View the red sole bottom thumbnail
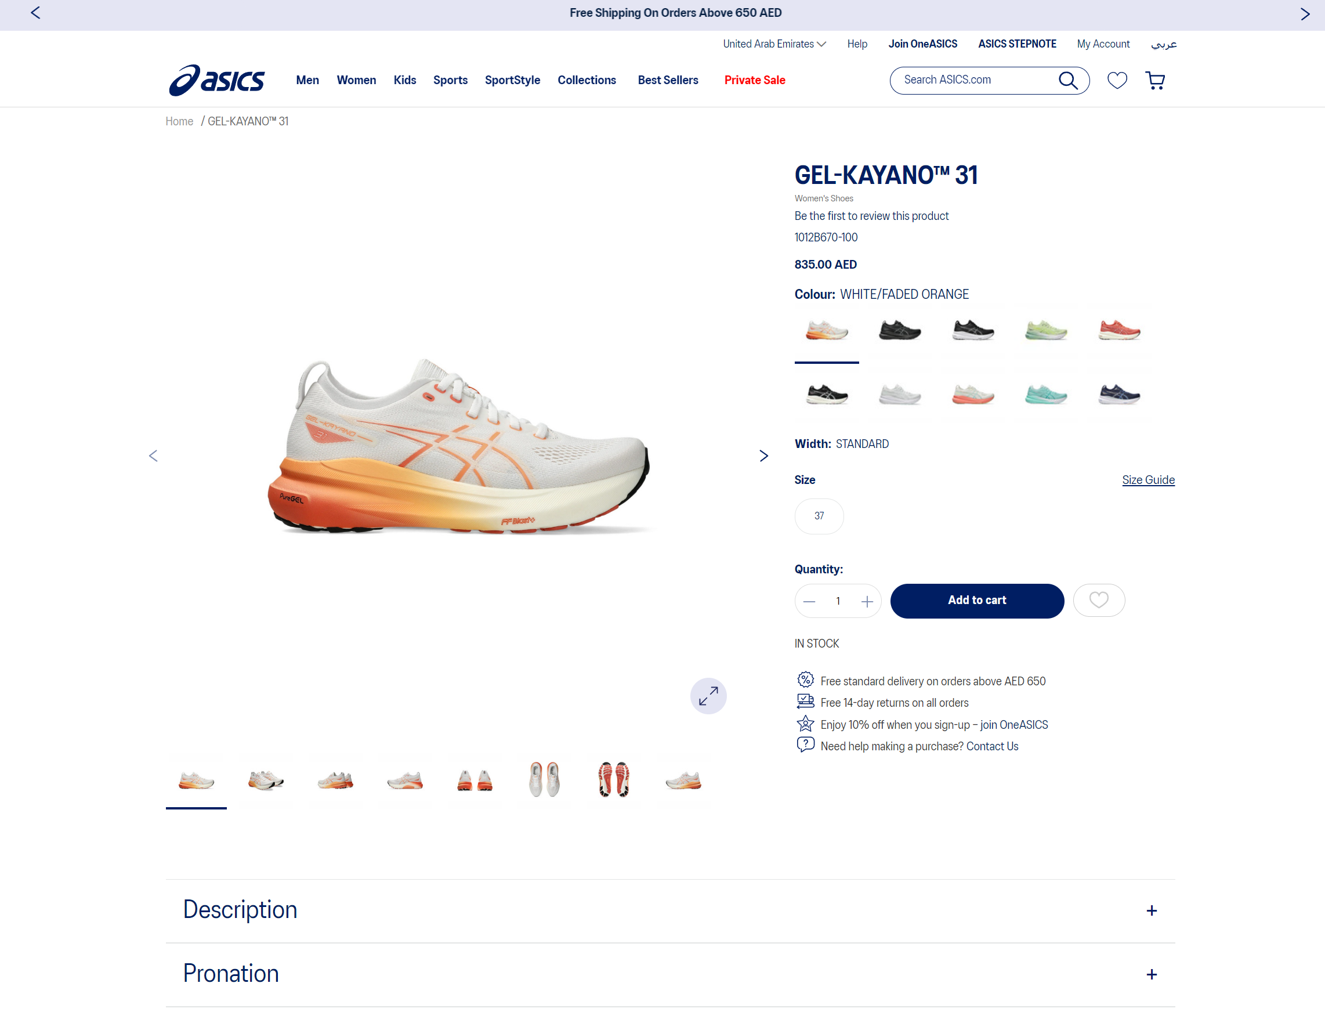Screen dimensions: 1325x1012 tap(613, 780)
